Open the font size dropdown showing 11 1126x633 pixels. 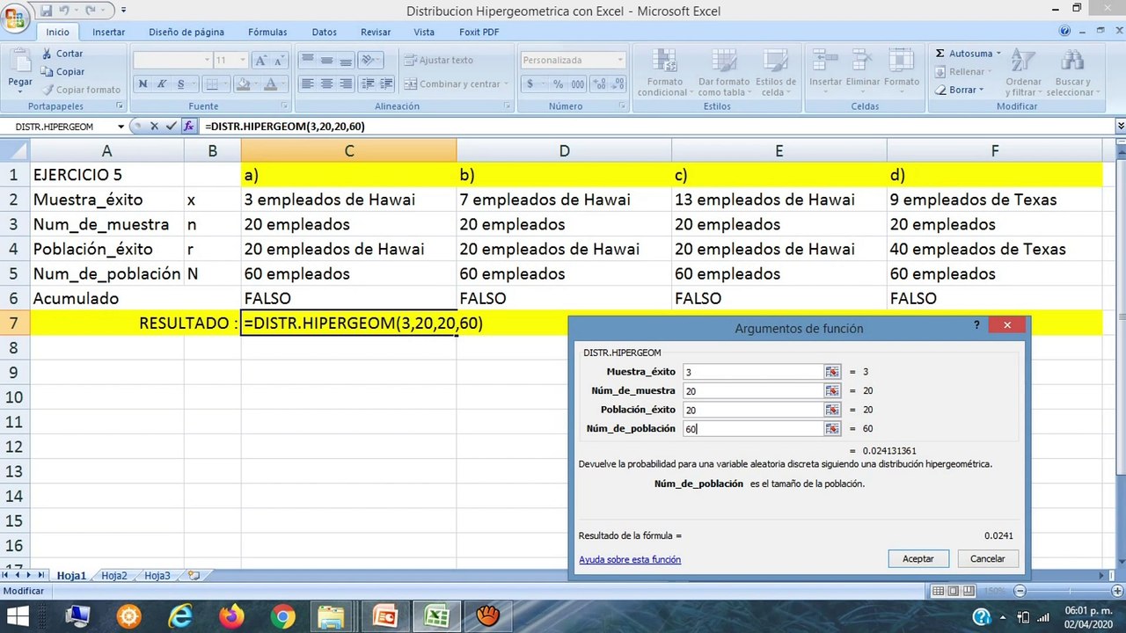click(x=244, y=61)
